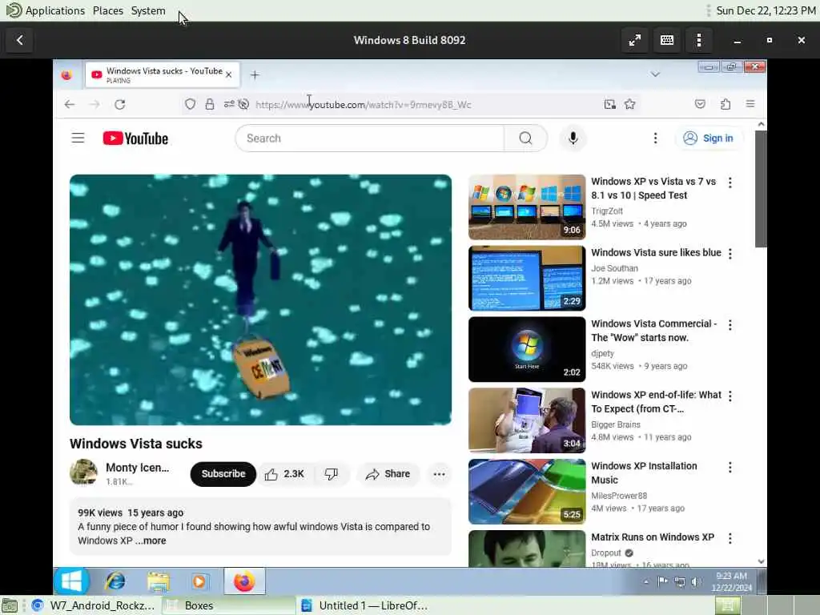Click the playing video area
This screenshot has width=820, height=615.
260,299
